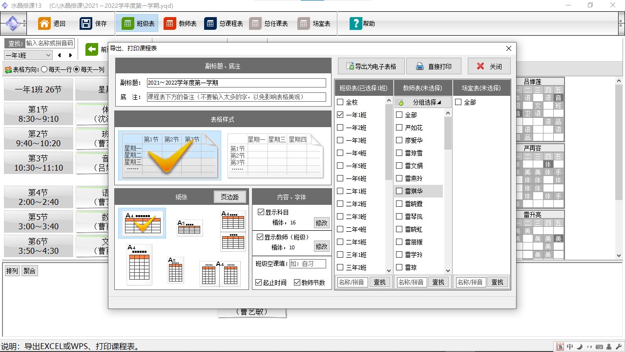Choose the weekday-column table style thumbnail
The width and height of the screenshot is (625, 352).
[275, 155]
